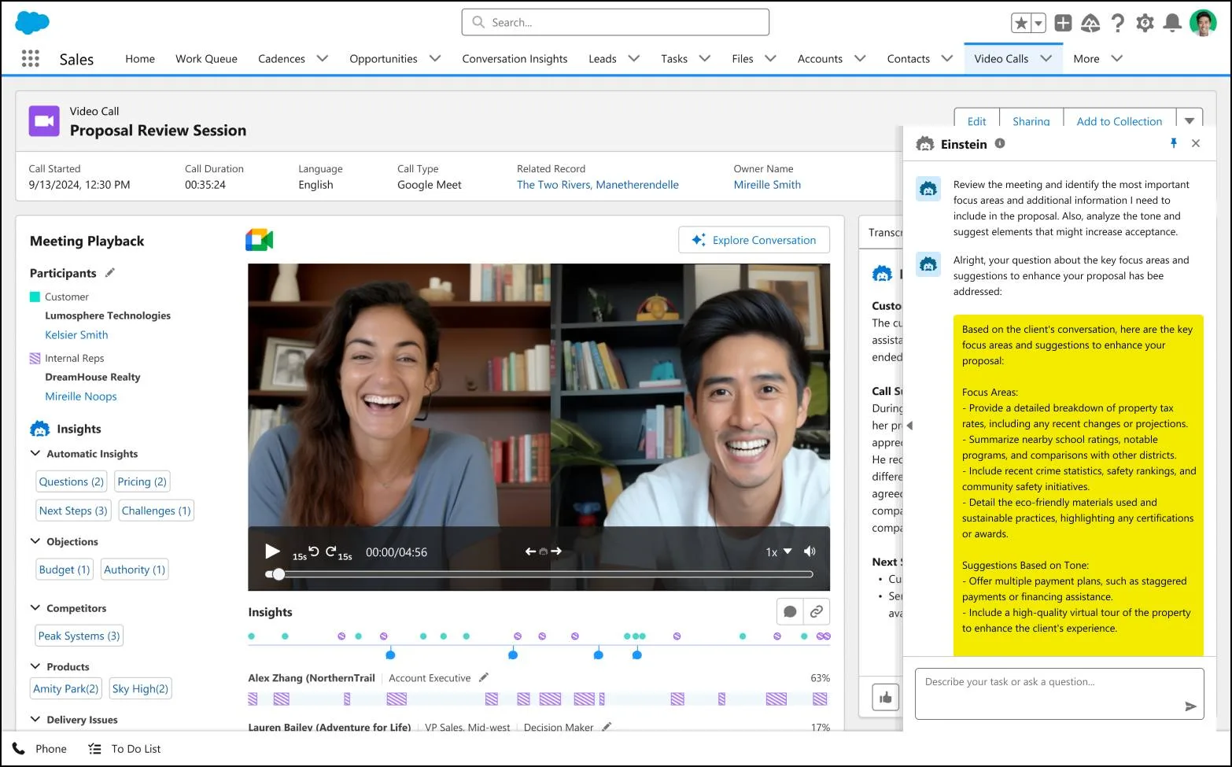This screenshot has width=1232, height=767.
Task: Click the purple Video Call record icon
Action: (44, 121)
